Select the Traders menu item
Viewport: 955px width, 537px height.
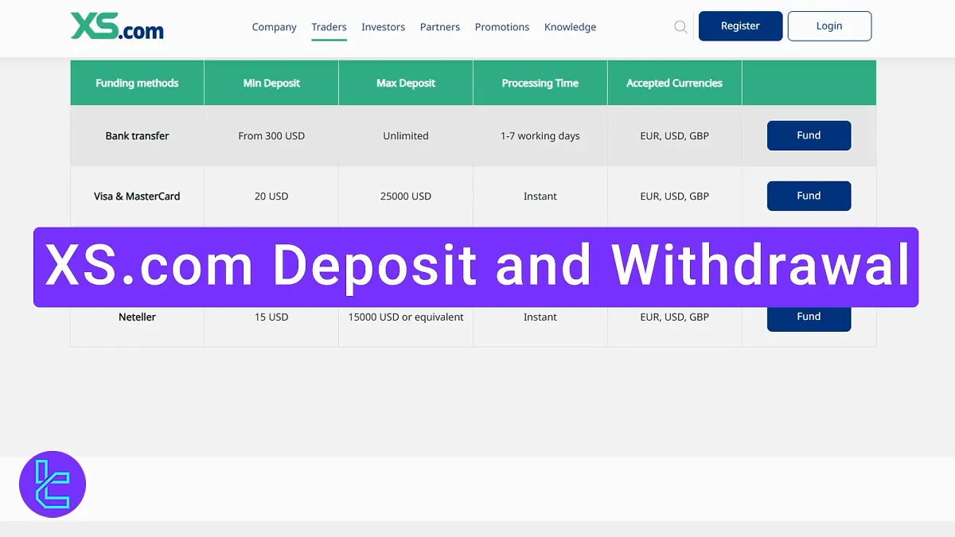[x=329, y=26]
